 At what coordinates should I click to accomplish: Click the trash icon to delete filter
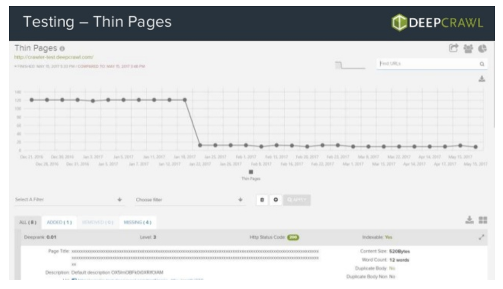[262, 200]
